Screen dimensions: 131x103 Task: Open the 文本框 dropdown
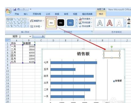pyautogui.click(x=36, y=26)
